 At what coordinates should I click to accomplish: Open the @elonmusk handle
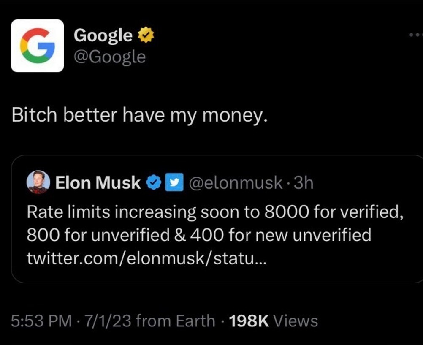pyautogui.click(x=235, y=183)
